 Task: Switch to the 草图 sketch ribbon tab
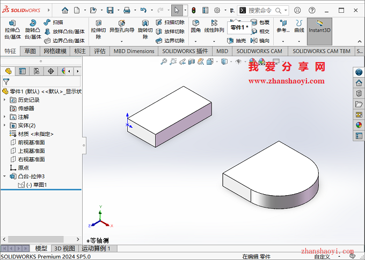(x=30, y=51)
